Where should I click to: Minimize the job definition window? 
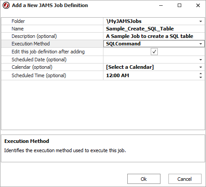pyautogui.click(x=161, y=5)
